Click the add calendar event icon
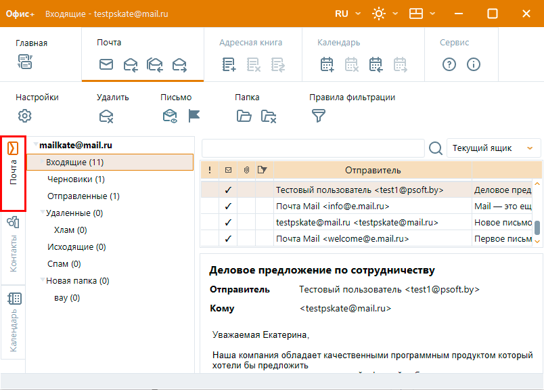The height and width of the screenshot is (390, 544). 327,65
